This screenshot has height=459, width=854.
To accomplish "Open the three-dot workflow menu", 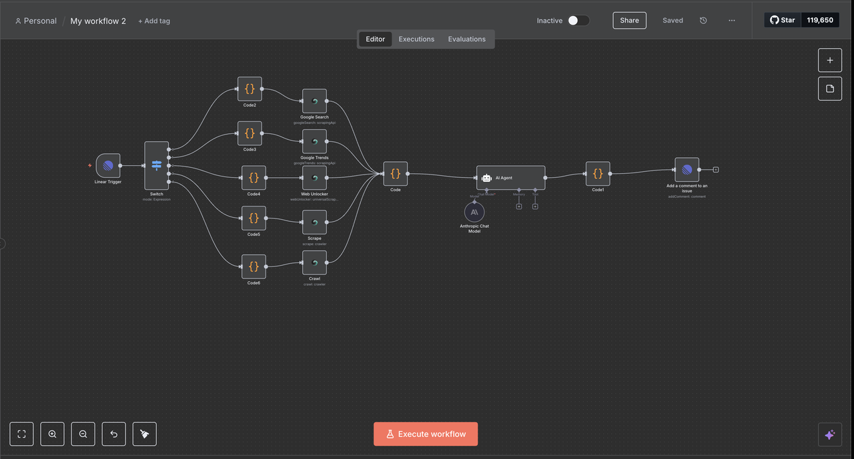I will pos(732,21).
